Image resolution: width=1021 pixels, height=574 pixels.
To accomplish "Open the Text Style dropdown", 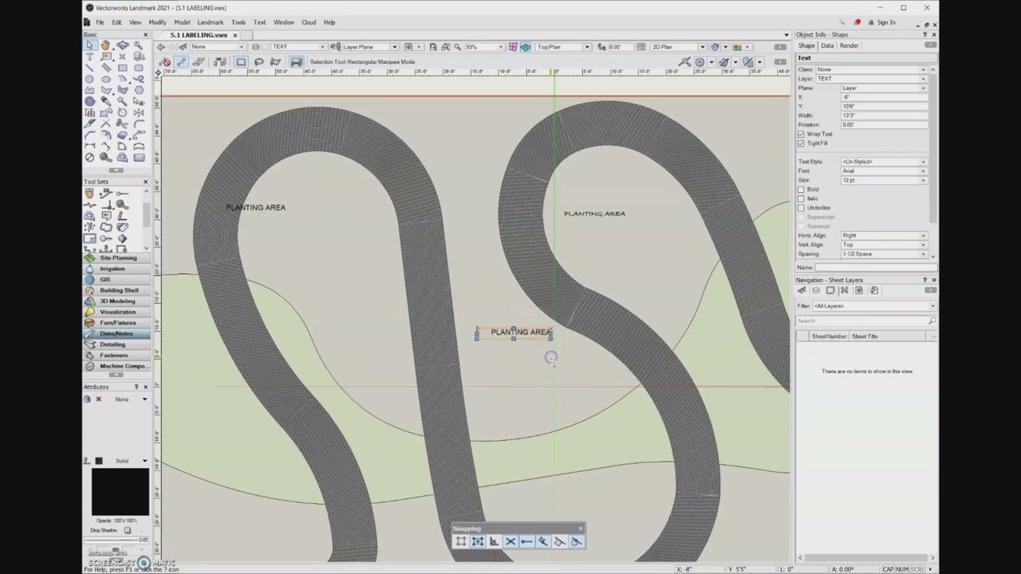I will pyautogui.click(x=884, y=162).
